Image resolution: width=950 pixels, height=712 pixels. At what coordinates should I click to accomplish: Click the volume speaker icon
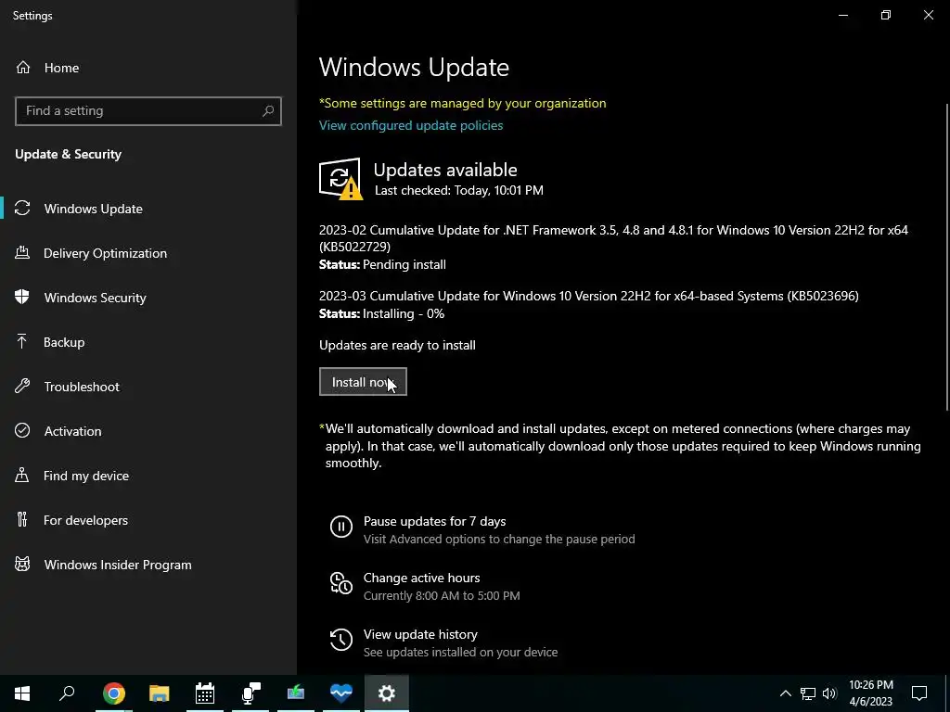coord(829,693)
